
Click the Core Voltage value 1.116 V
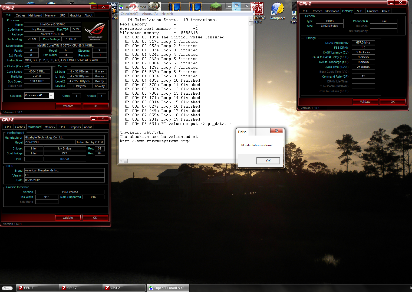coord(71,39)
